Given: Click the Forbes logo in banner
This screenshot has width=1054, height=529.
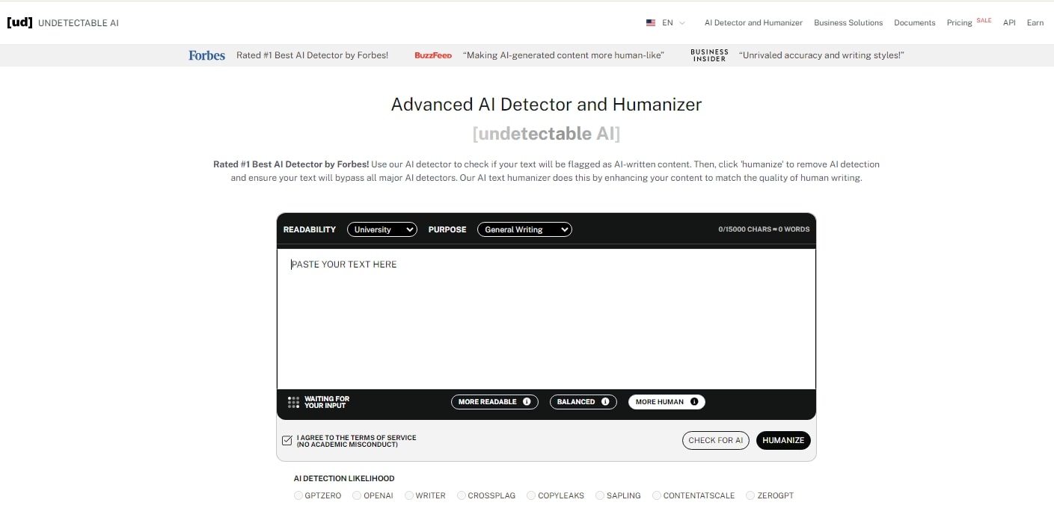Looking at the screenshot, I should pyautogui.click(x=206, y=55).
